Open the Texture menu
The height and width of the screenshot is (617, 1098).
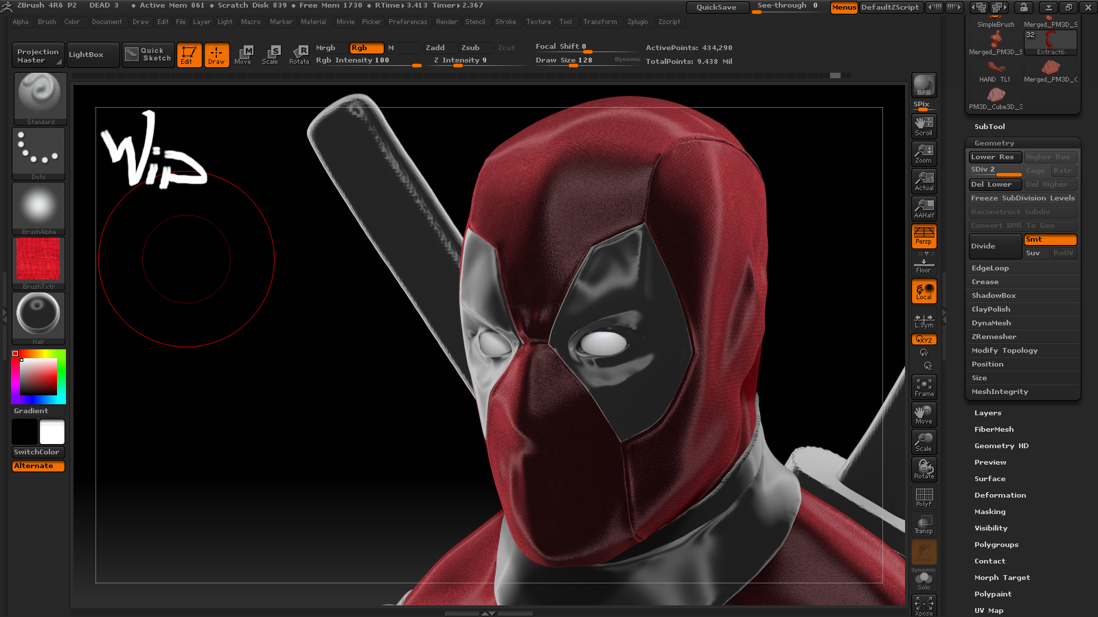(x=538, y=22)
